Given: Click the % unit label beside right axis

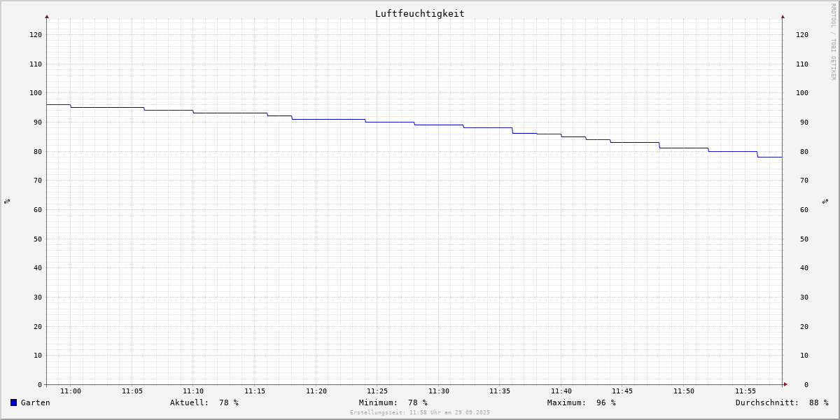Looking at the screenshot, I should (825, 201).
